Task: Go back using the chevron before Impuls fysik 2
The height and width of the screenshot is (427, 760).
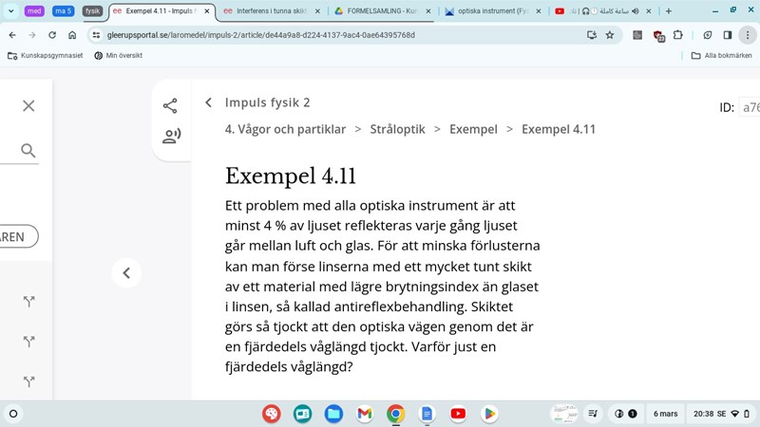Action: [209, 102]
